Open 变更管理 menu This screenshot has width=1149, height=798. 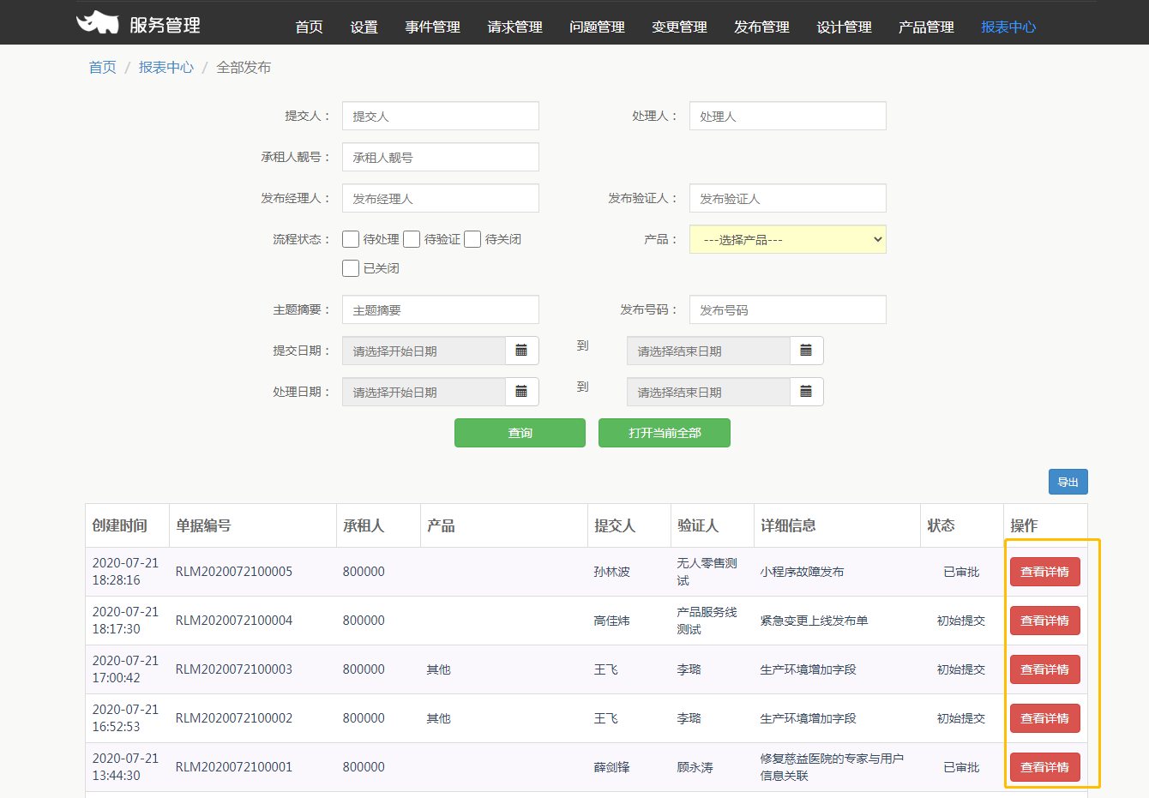click(x=679, y=27)
